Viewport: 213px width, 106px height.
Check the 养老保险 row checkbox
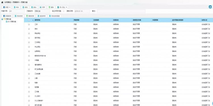pyautogui.click(x=29, y=34)
